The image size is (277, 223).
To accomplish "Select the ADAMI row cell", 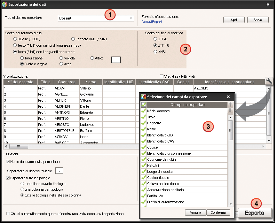I will tap(67, 88).
